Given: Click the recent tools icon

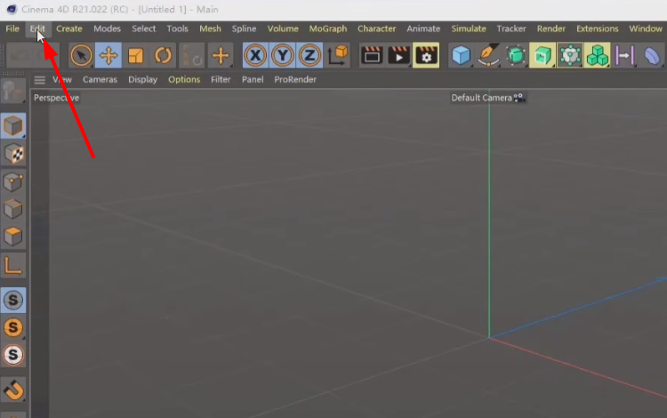Looking at the screenshot, I should 192,55.
